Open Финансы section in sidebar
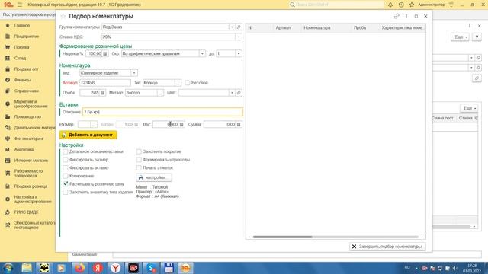 [x=22, y=80]
